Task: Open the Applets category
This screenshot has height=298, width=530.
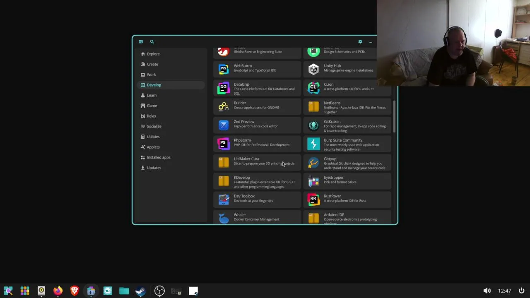Action: [170, 147]
